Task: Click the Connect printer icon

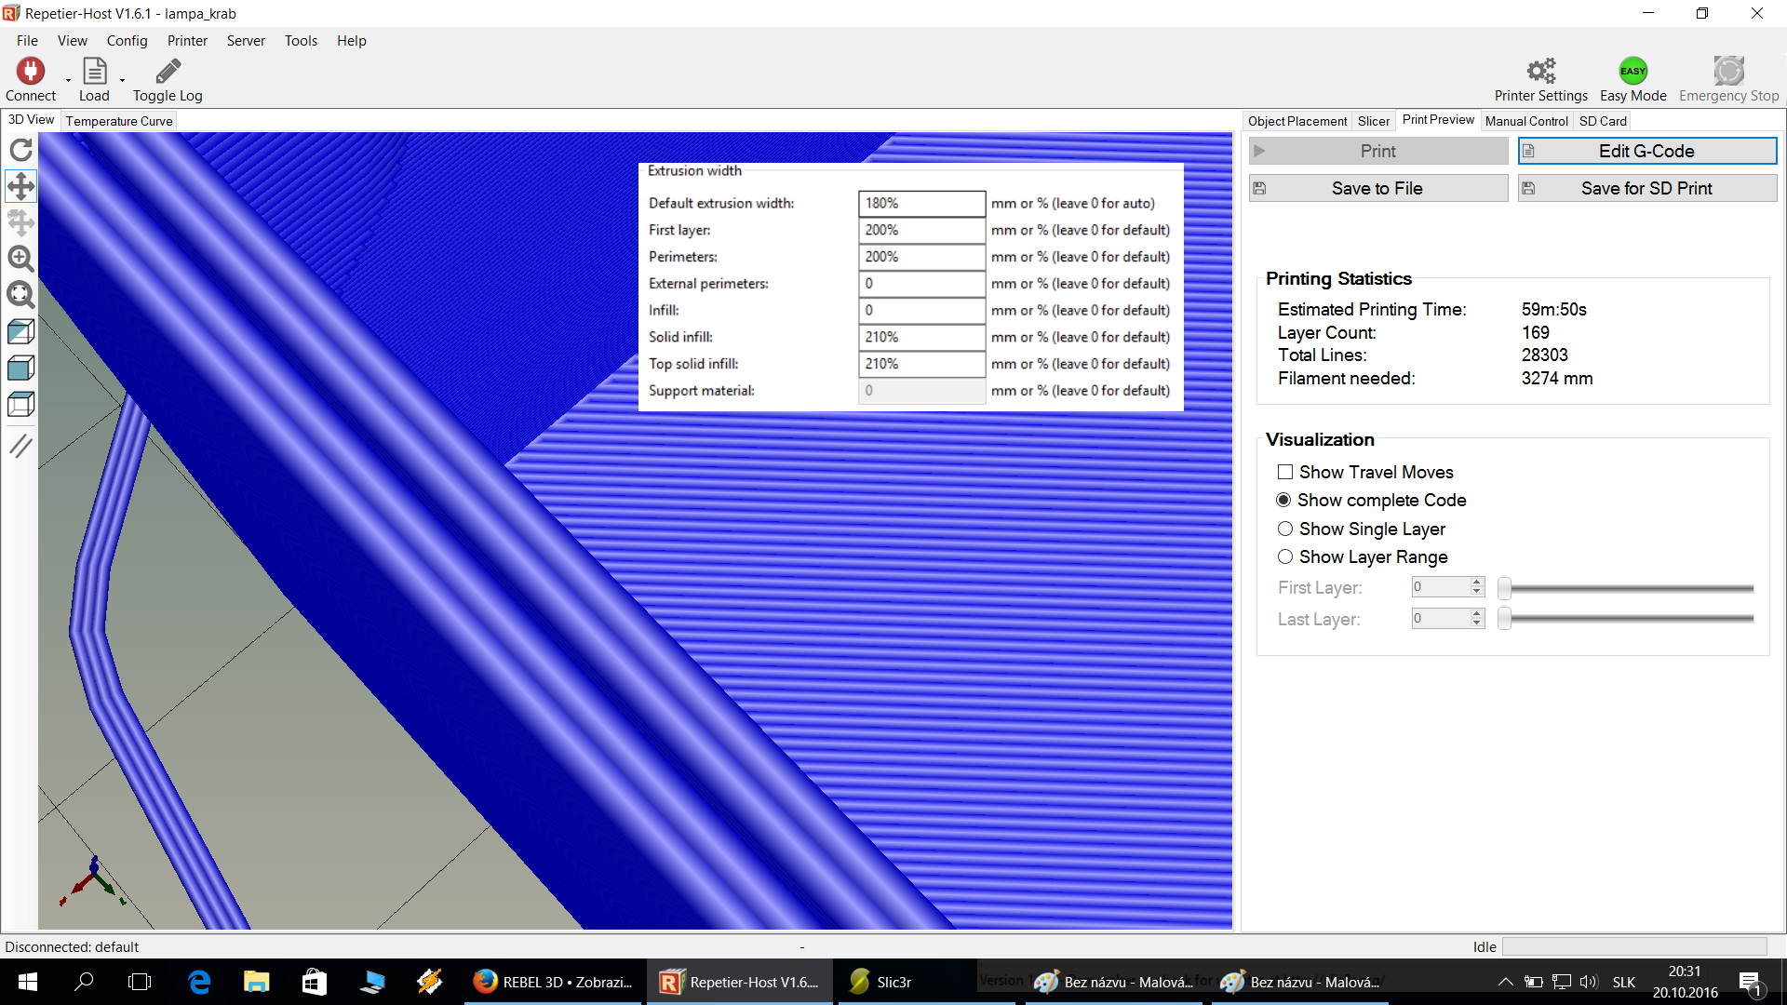Action: pos(30,72)
